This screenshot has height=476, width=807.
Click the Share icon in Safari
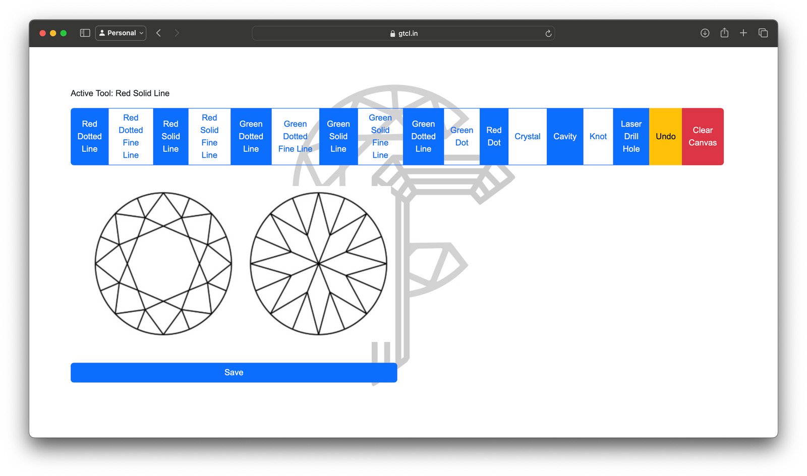click(x=724, y=33)
